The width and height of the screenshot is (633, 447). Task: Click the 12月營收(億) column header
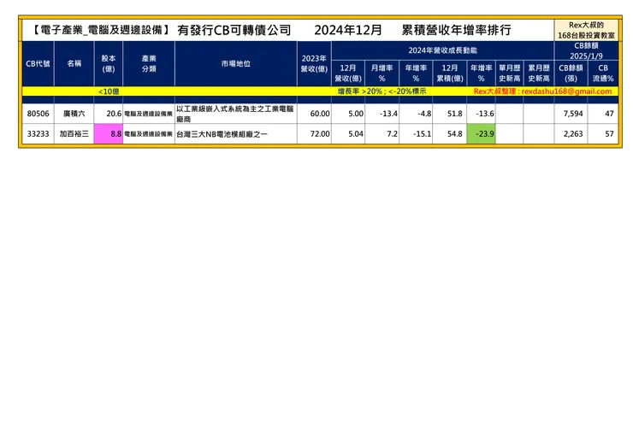(x=348, y=74)
